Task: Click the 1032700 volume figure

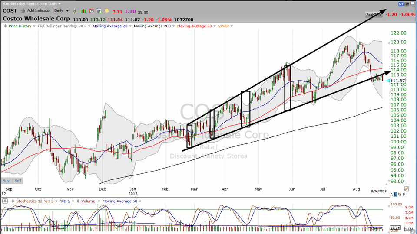Action: click(x=184, y=19)
